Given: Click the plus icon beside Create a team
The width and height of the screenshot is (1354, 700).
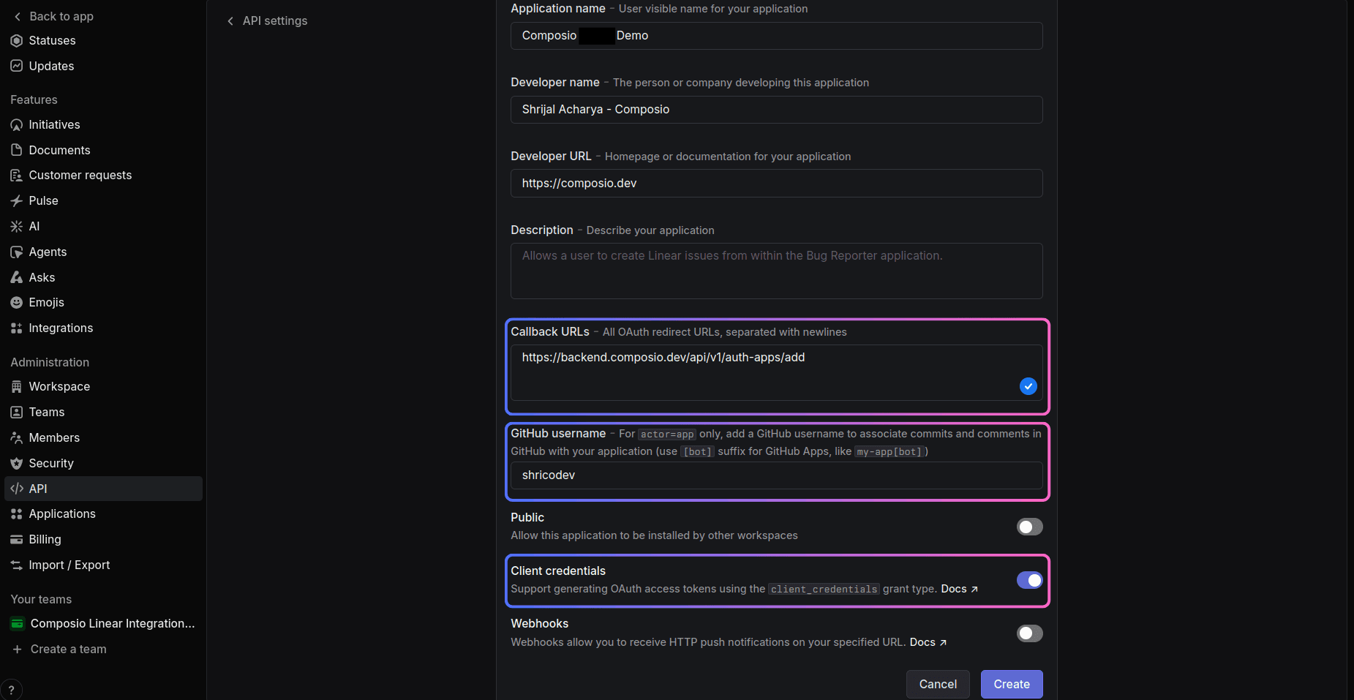Looking at the screenshot, I should [x=17, y=649].
